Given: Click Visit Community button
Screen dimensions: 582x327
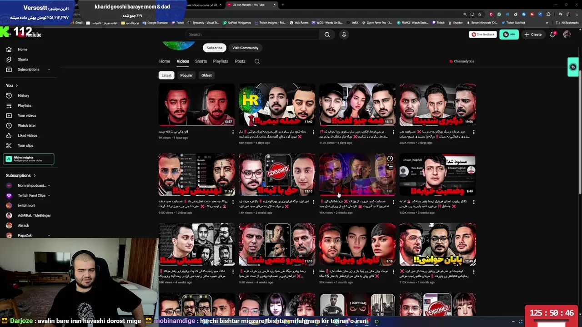Looking at the screenshot, I should tap(245, 48).
